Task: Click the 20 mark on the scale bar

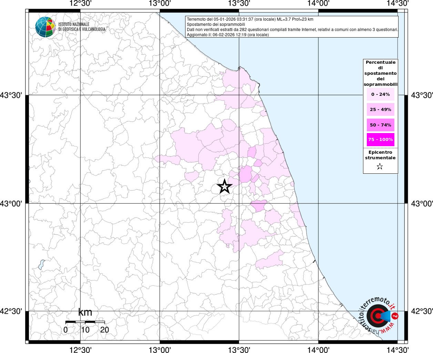Action: 104,330
